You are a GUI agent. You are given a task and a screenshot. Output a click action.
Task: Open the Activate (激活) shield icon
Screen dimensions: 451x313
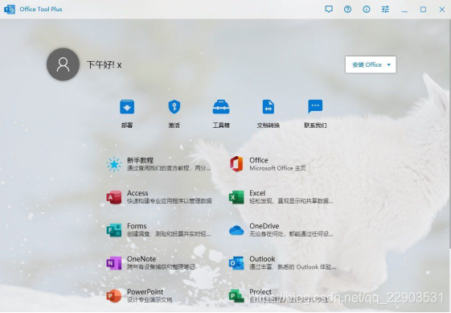174,107
